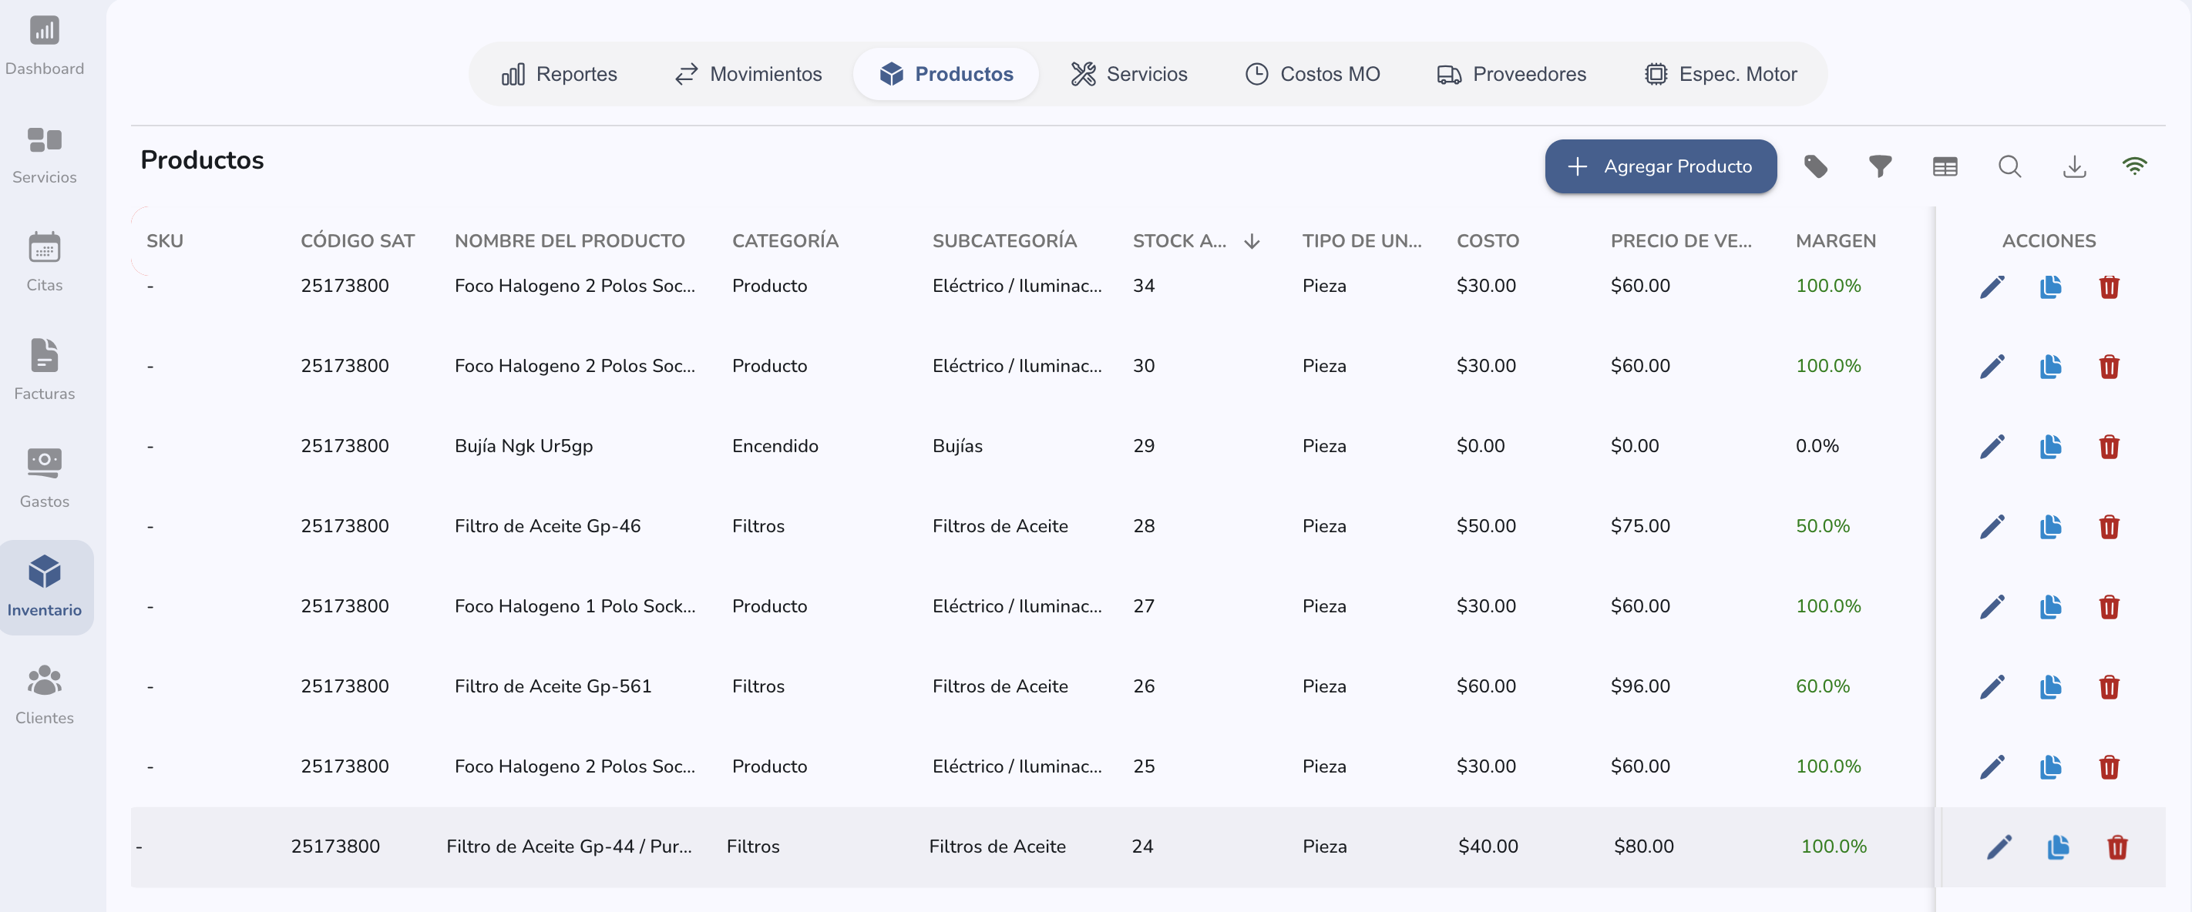2192x912 pixels.
Task: Click the COSTO column header
Action: point(1488,241)
